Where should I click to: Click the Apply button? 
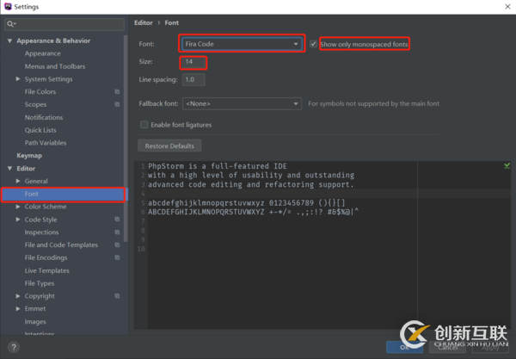(490, 347)
